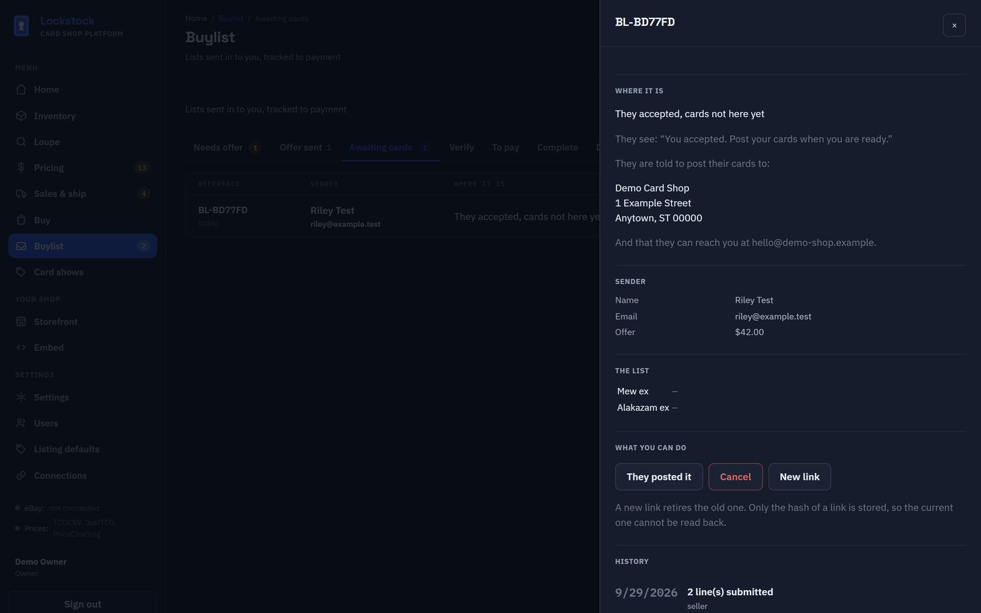This screenshot has height=613, width=981.
Task: Open the Connections link icon
Action: coord(21,476)
